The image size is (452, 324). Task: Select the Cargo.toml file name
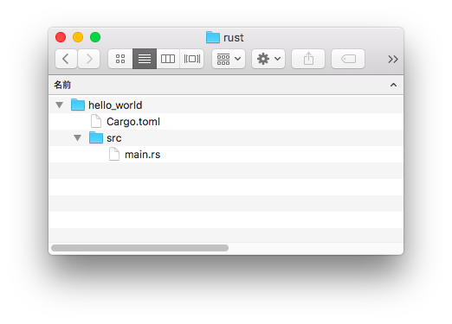(133, 122)
